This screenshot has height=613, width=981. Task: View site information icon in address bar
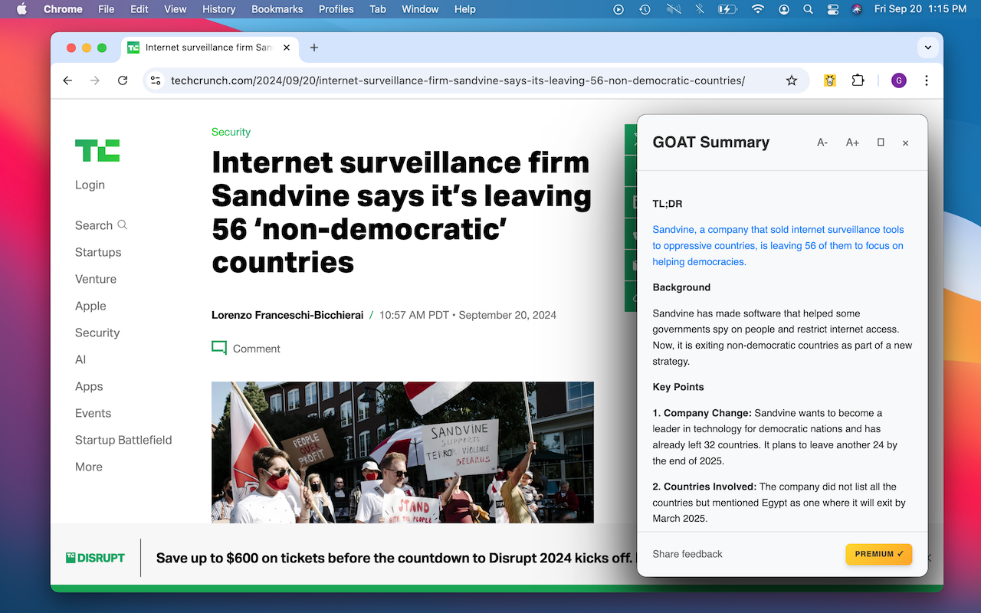[156, 80]
